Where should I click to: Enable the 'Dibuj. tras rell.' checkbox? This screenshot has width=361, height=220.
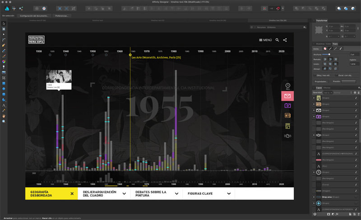pyautogui.click(x=315, y=75)
